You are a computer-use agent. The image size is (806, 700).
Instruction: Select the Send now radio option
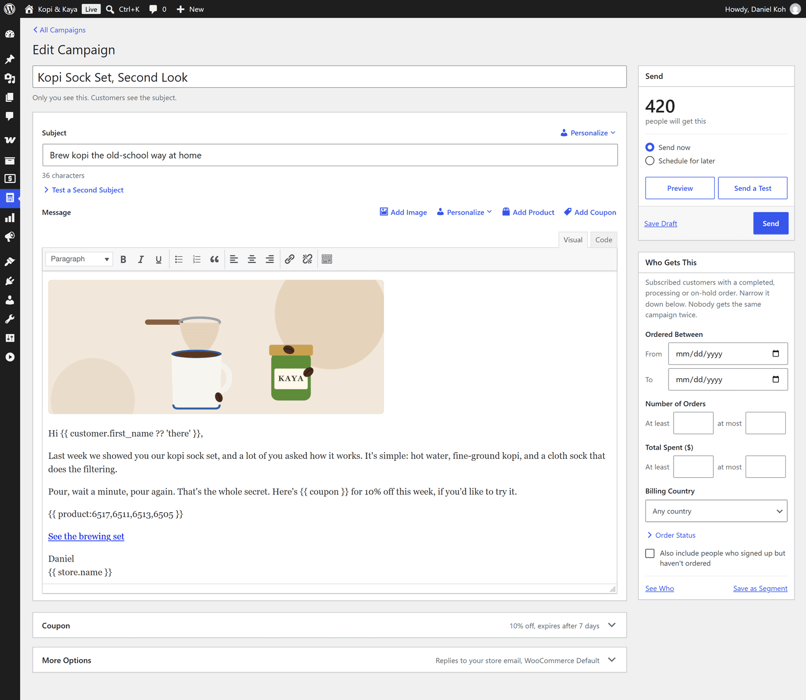click(x=650, y=147)
